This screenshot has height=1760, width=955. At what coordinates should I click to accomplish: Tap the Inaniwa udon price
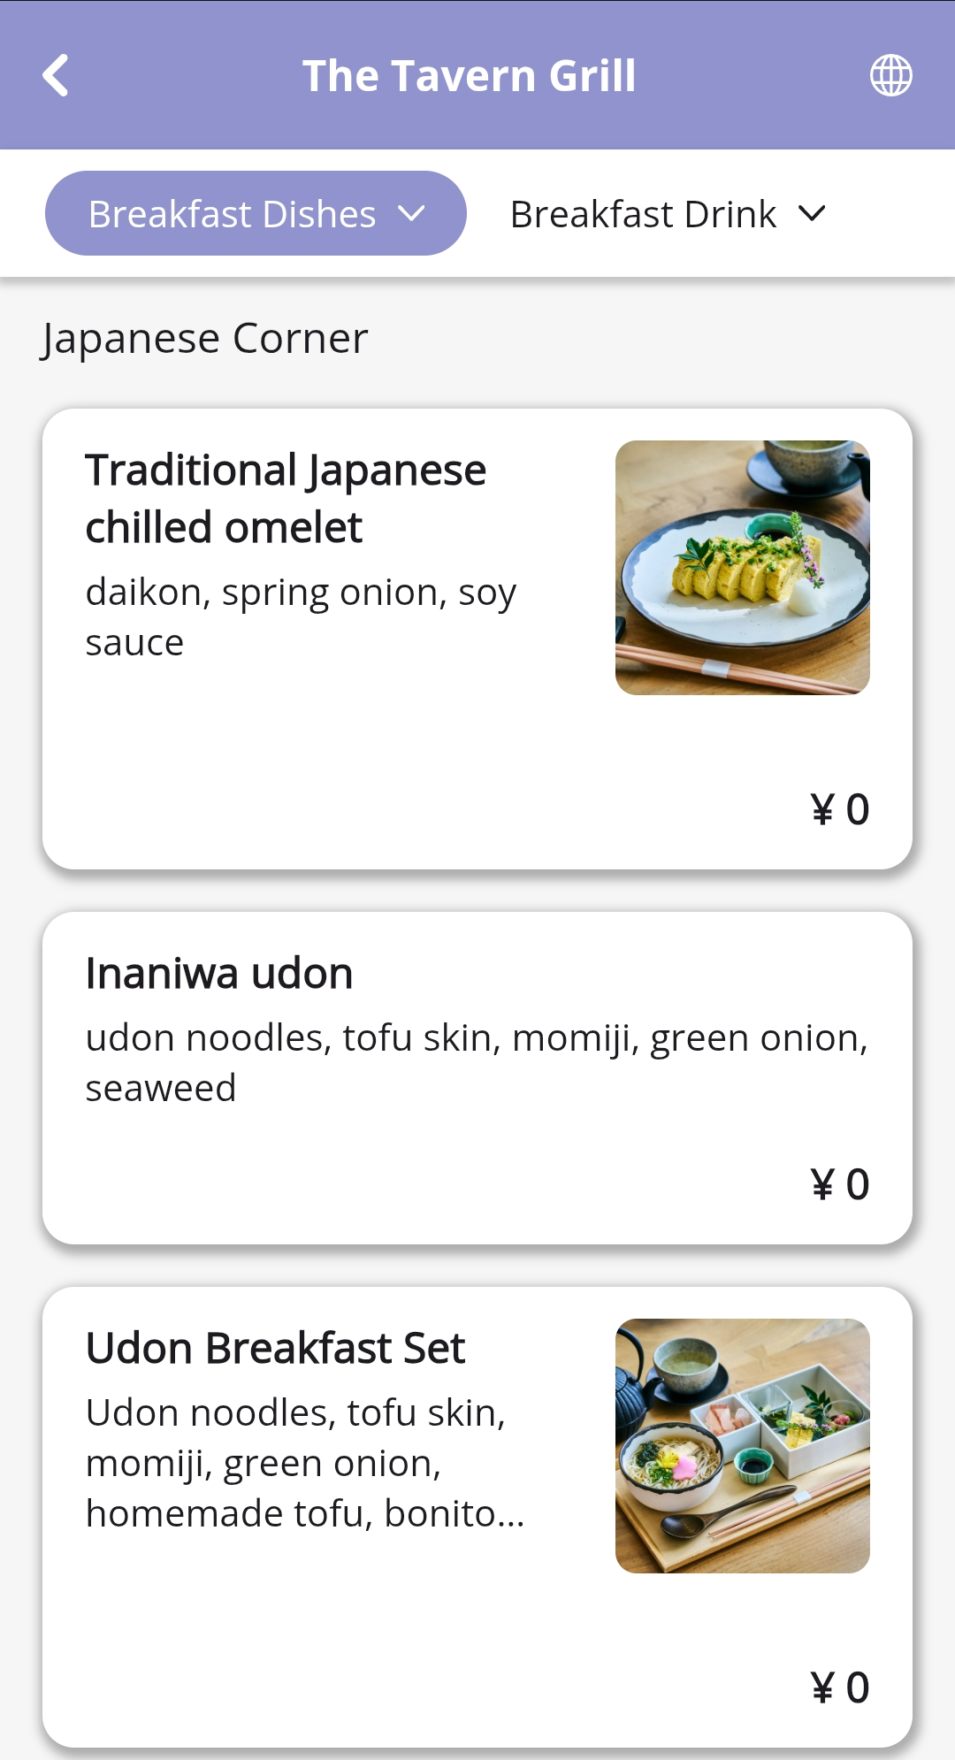coord(839,1184)
